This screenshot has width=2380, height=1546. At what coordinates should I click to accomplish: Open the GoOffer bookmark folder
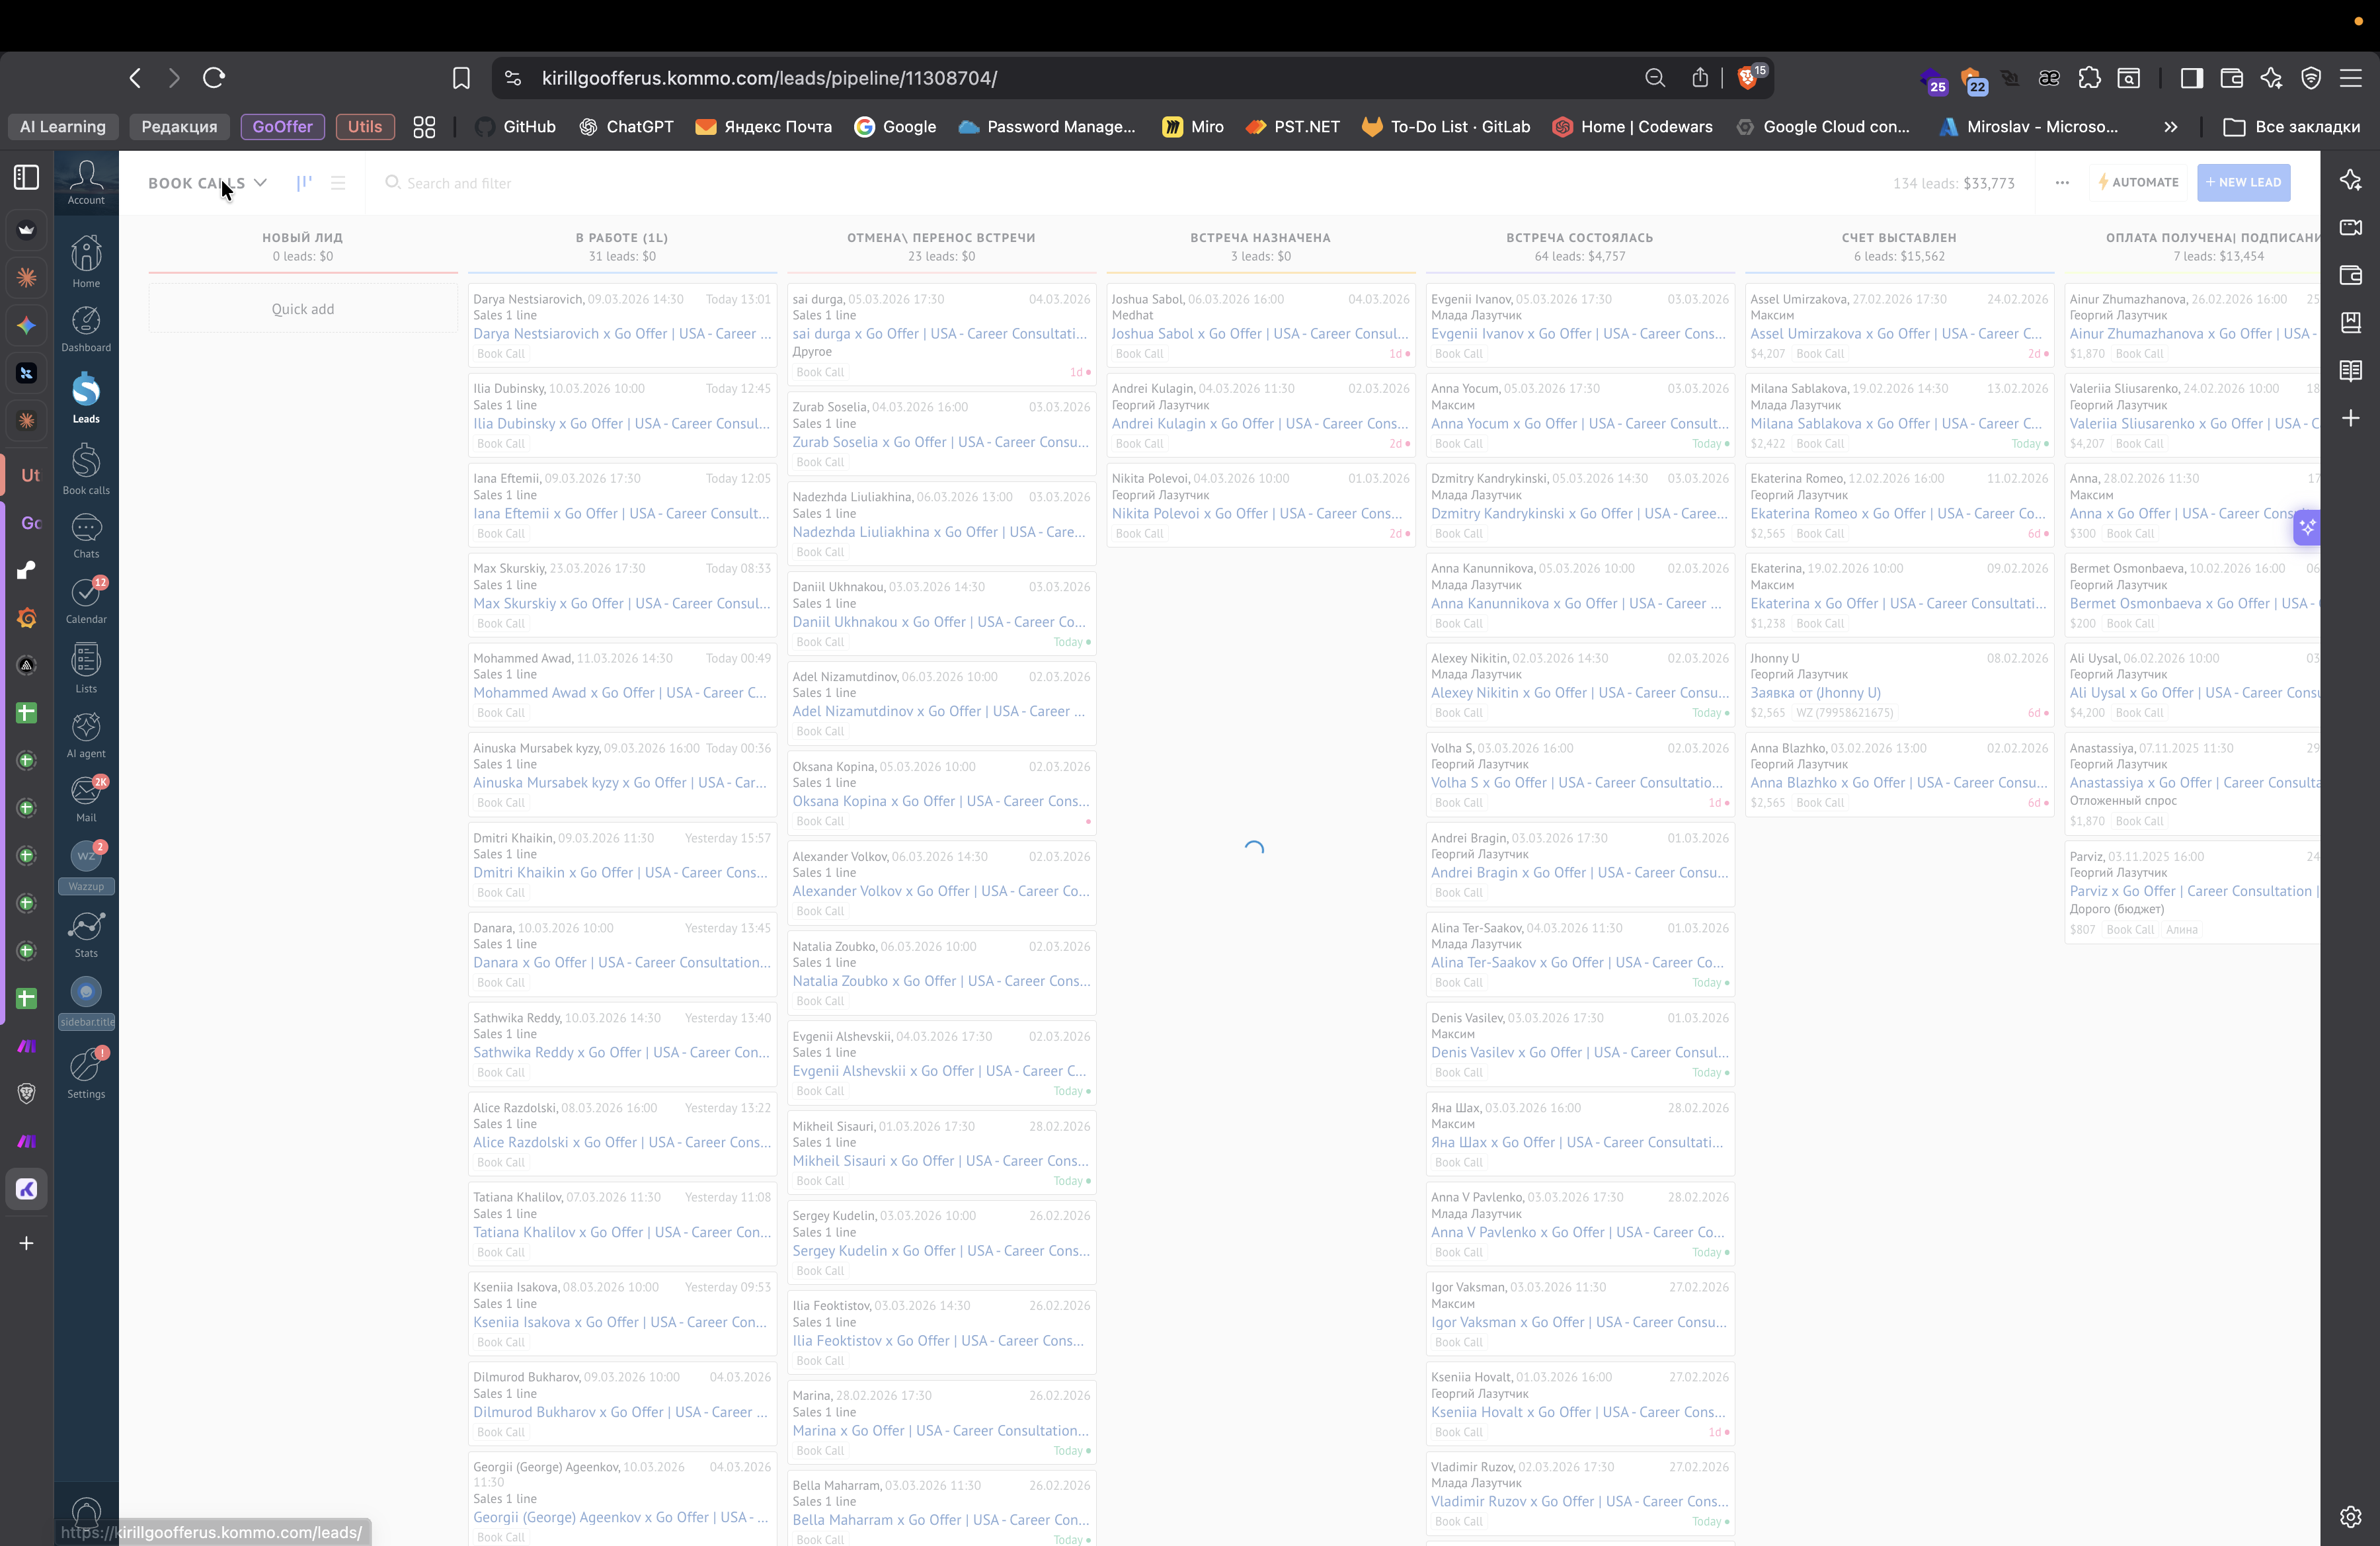tap(282, 127)
